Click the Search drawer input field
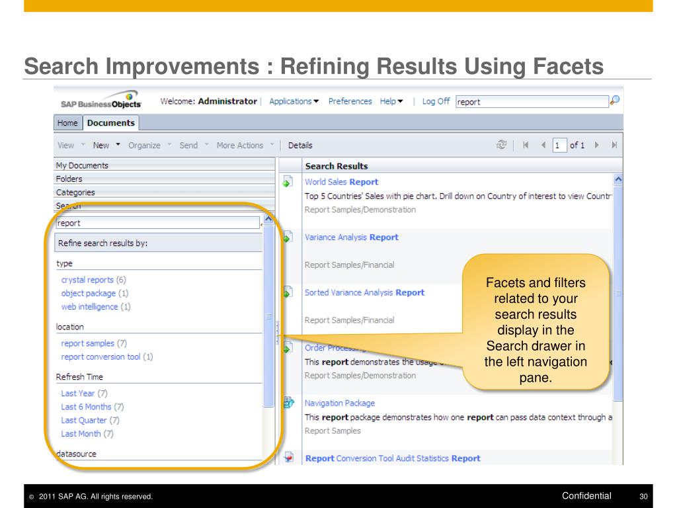Viewport: 677px width, 508px height. (x=158, y=223)
